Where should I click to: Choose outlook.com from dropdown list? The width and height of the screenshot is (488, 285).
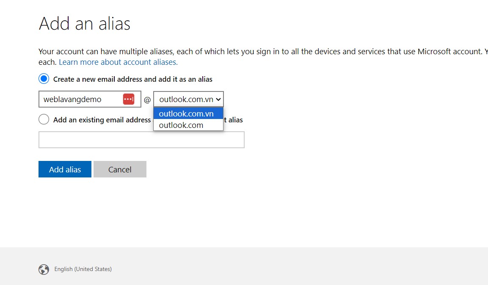[x=188, y=125]
